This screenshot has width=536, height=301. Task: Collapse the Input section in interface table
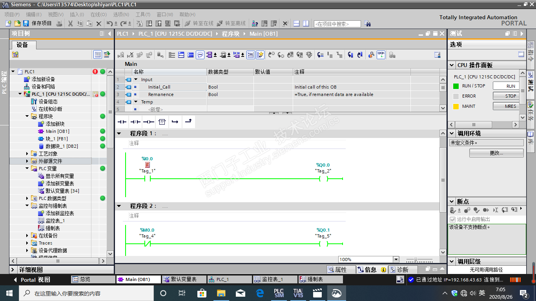pyautogui.click(x=136, y=80)
